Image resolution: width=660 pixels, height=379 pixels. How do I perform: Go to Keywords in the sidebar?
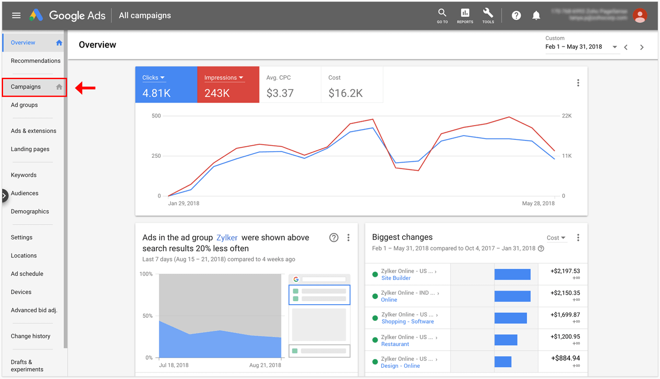tap(24, 175)
